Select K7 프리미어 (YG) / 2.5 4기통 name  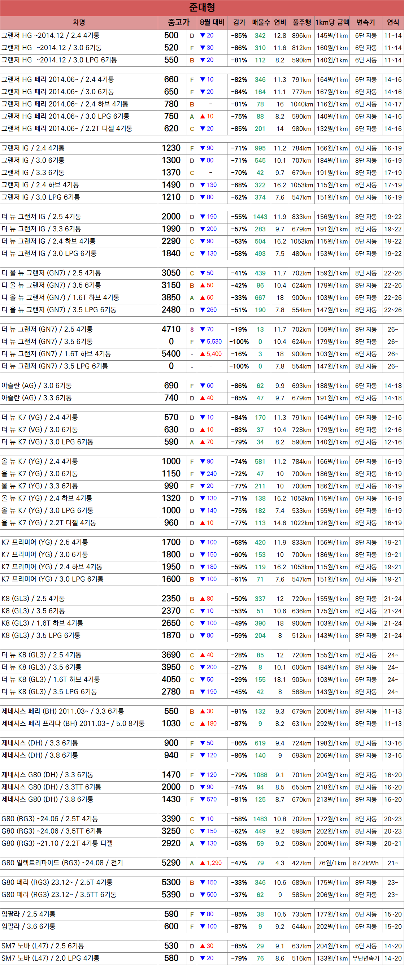45,543
